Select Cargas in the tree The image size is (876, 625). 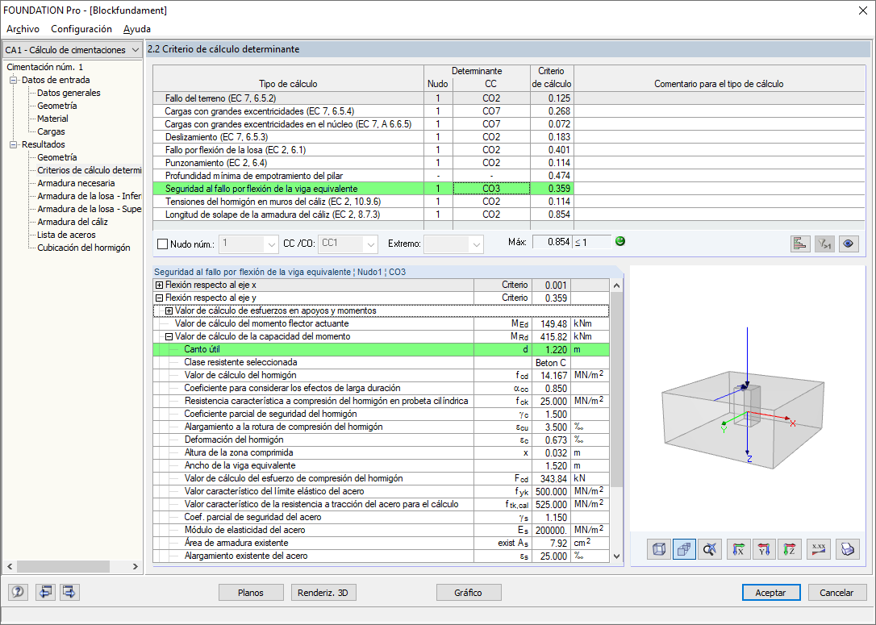click(51, 131)
